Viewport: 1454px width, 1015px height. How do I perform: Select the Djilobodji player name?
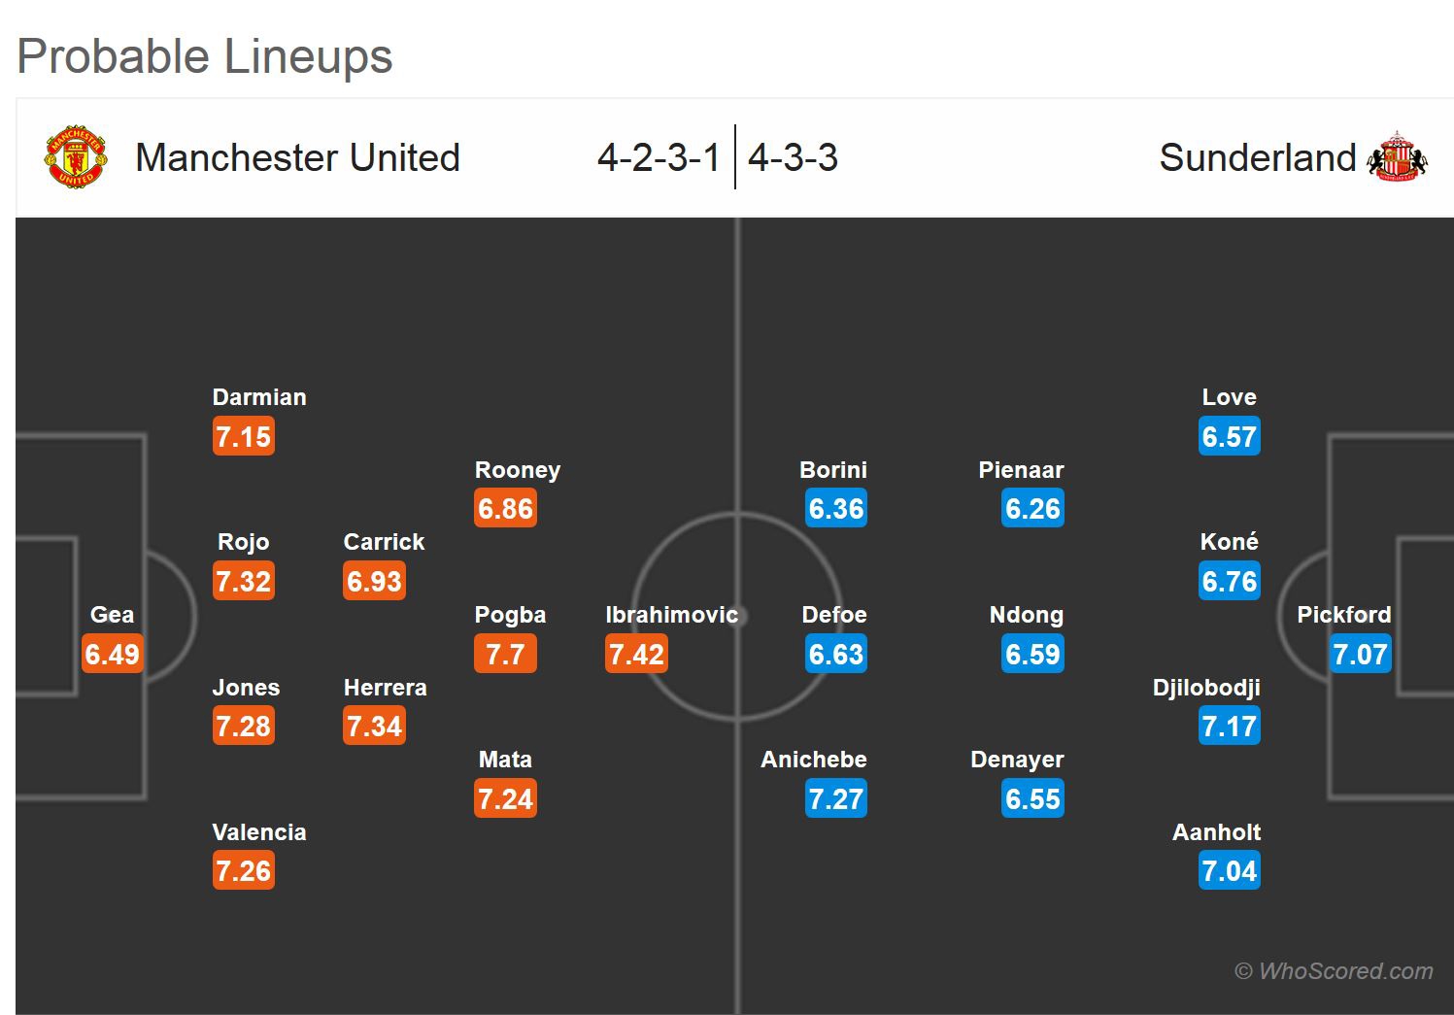[1205, 688]
